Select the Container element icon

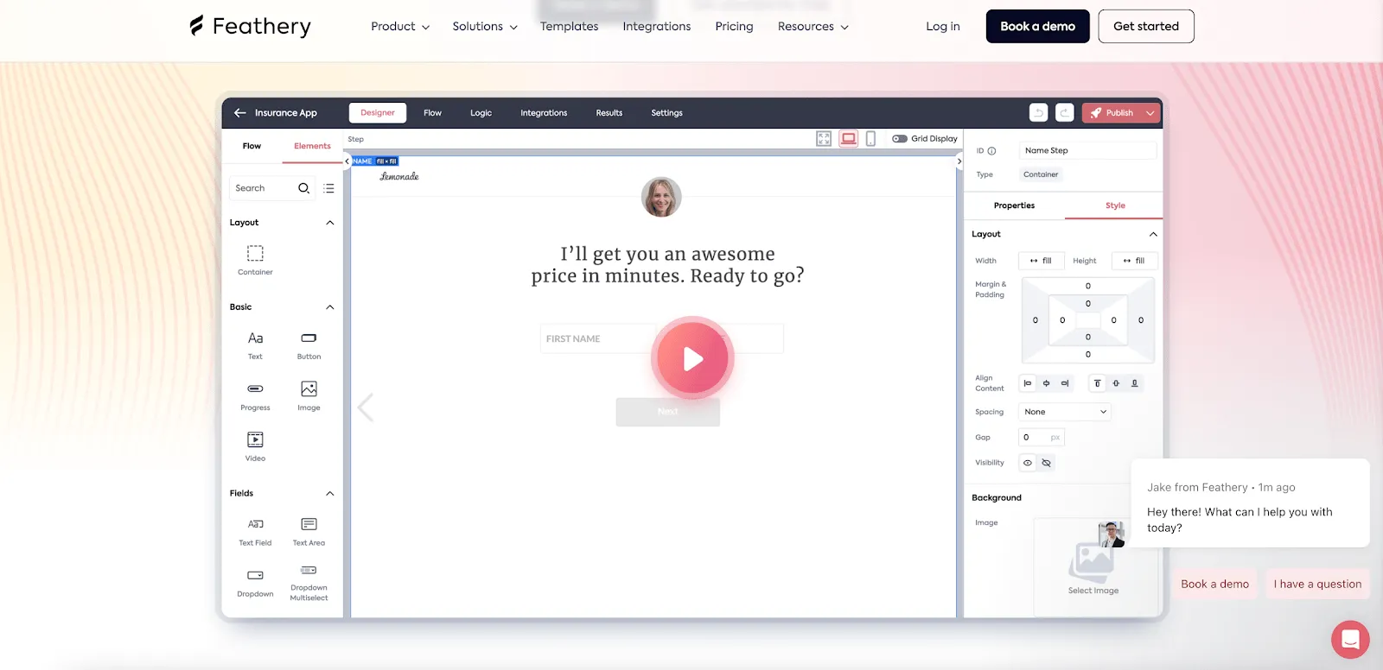tap(255, 253)
